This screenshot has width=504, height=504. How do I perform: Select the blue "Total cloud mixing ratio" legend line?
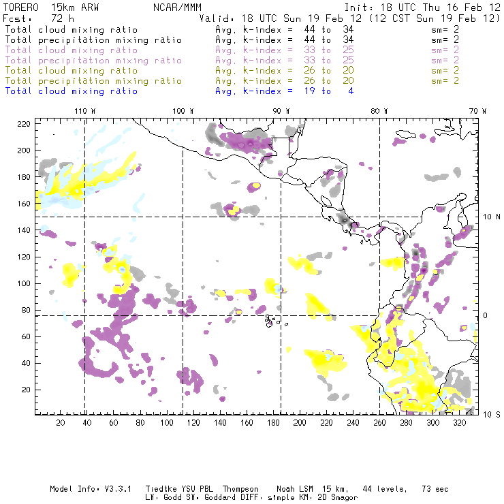(x=72, y=91)
